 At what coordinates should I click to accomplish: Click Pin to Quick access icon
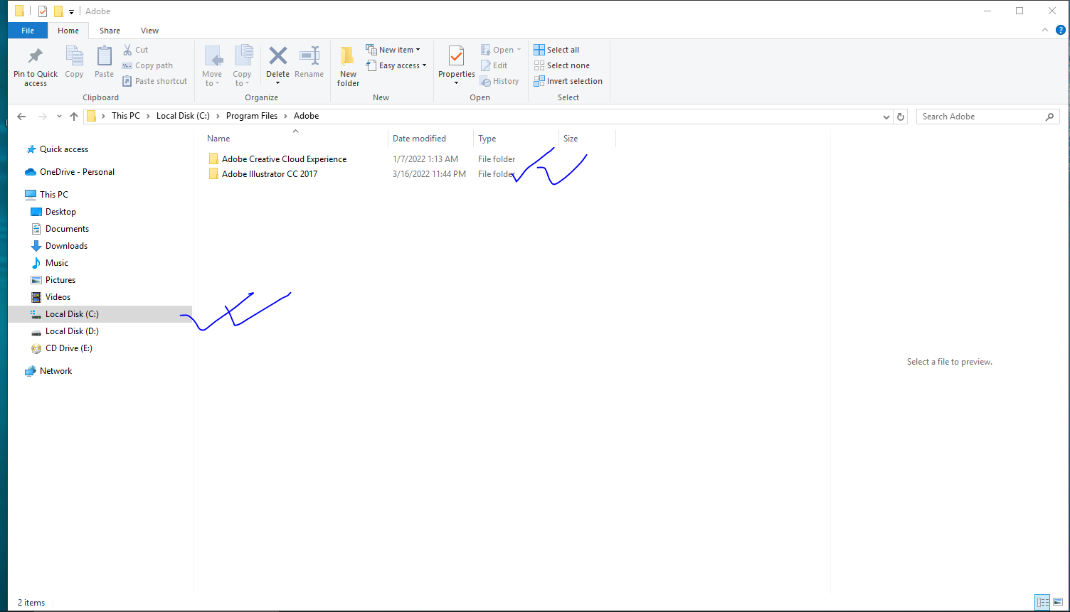pos(35,57)
